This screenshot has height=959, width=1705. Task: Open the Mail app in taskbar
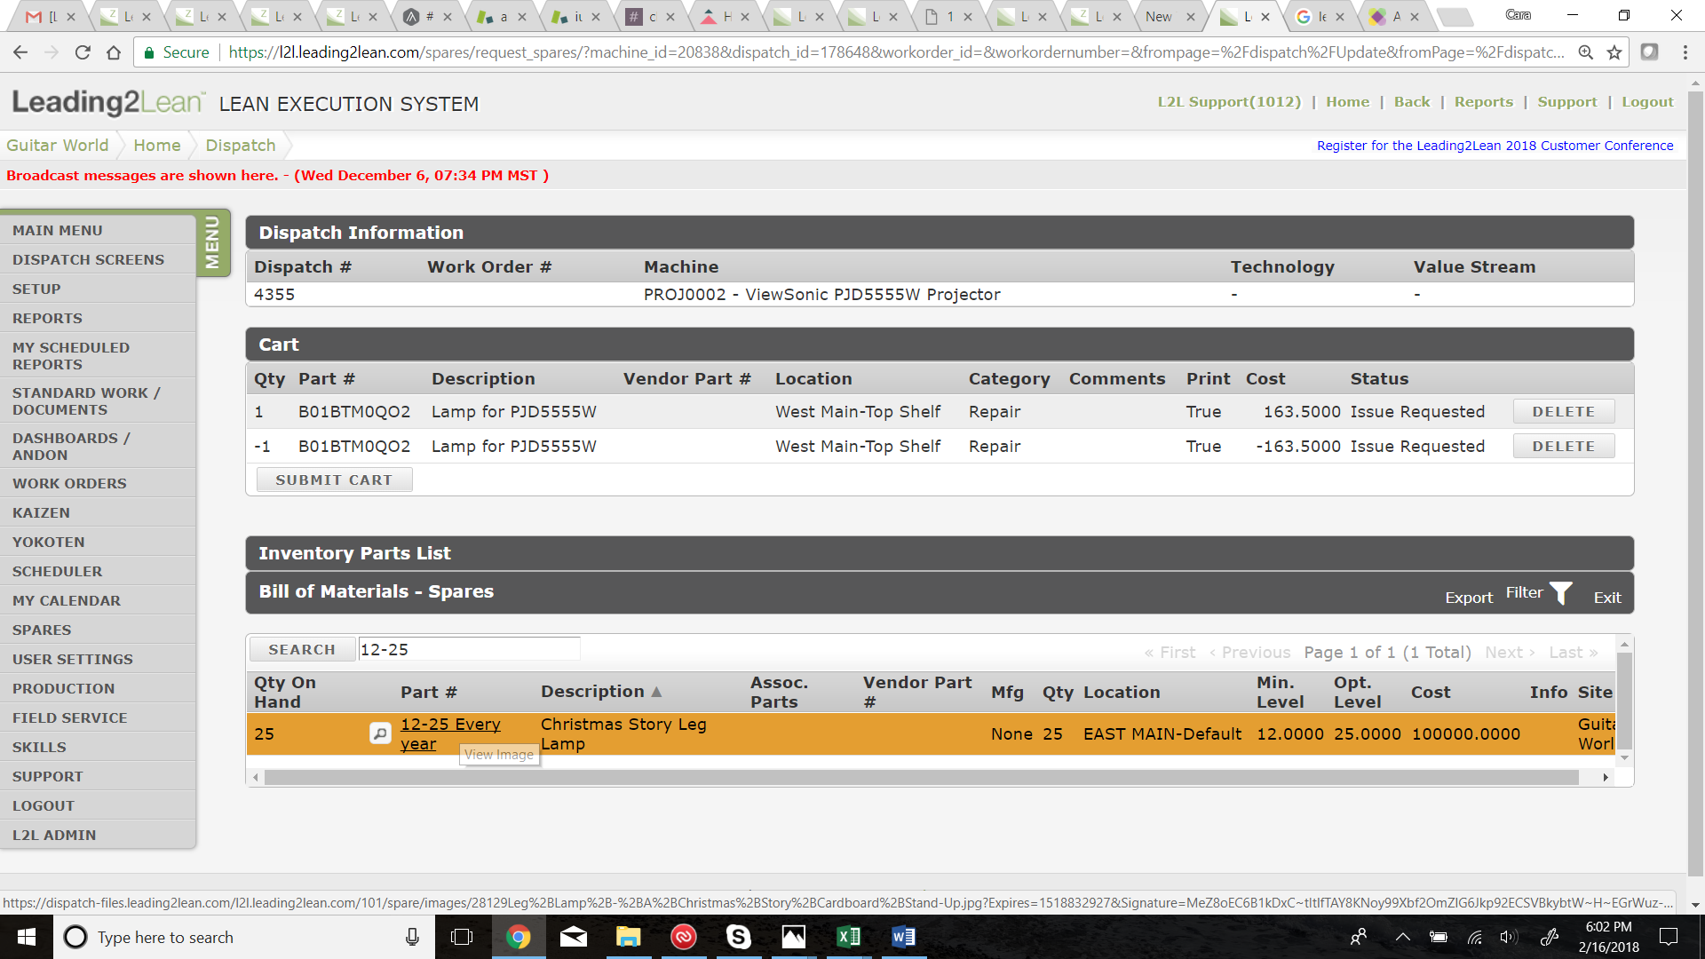[x=573, y=937]
